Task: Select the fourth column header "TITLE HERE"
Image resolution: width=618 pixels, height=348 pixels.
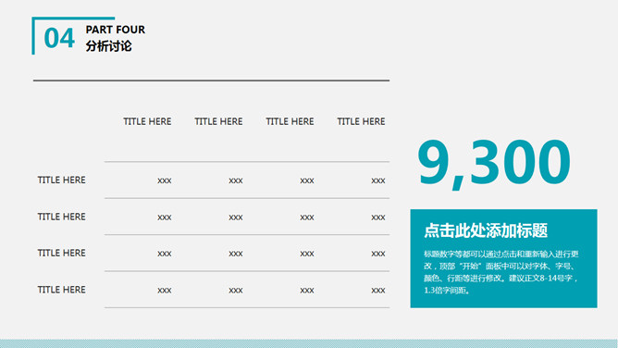Action: [361, 121]
